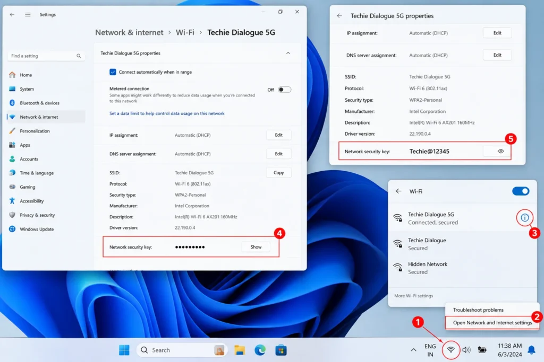The width and height of the screenshot is (544, 362).
Task: Open Apps settings category
Action: pos(24,145)
